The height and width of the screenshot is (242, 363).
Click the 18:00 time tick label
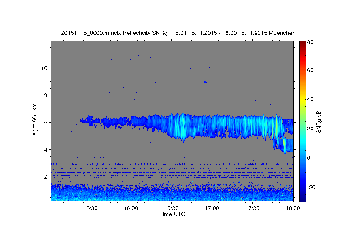click(x=293, y=208)
